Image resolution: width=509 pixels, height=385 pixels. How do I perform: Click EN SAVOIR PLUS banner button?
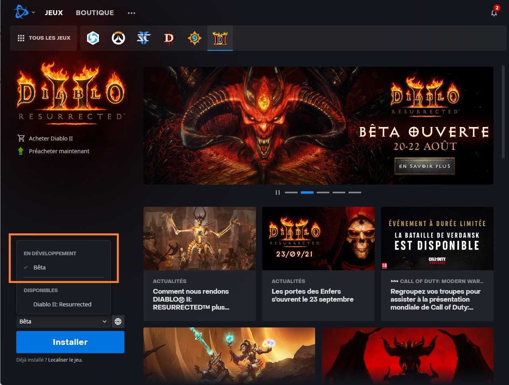point(424,166)
